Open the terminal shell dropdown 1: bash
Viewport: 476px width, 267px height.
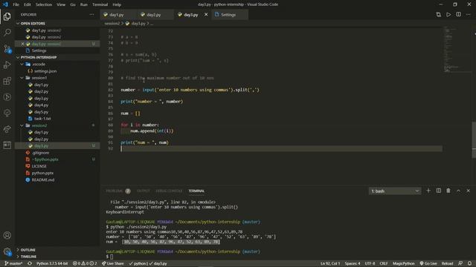395,191
